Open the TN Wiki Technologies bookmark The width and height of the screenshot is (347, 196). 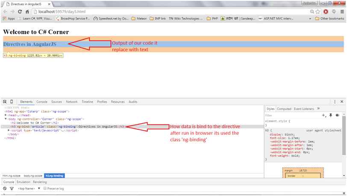pos(185,19)
